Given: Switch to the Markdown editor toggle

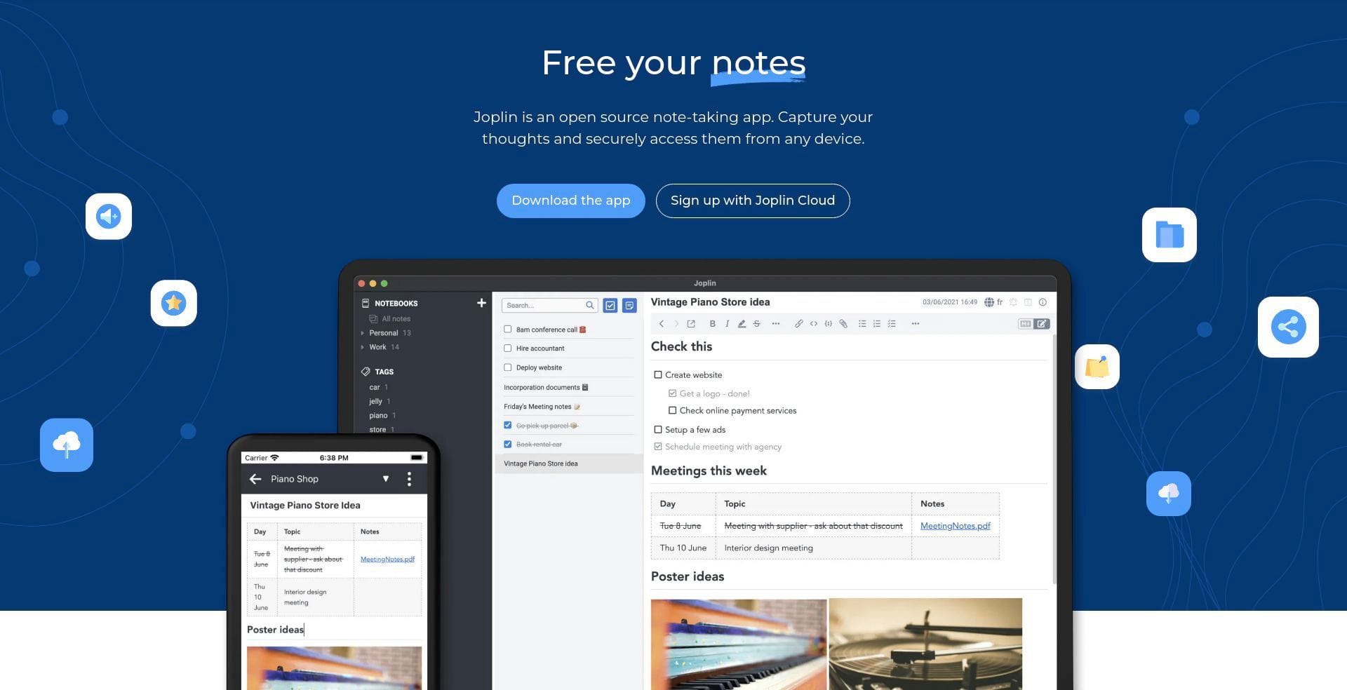Looking at the screenshot, I should point(1026,324).
